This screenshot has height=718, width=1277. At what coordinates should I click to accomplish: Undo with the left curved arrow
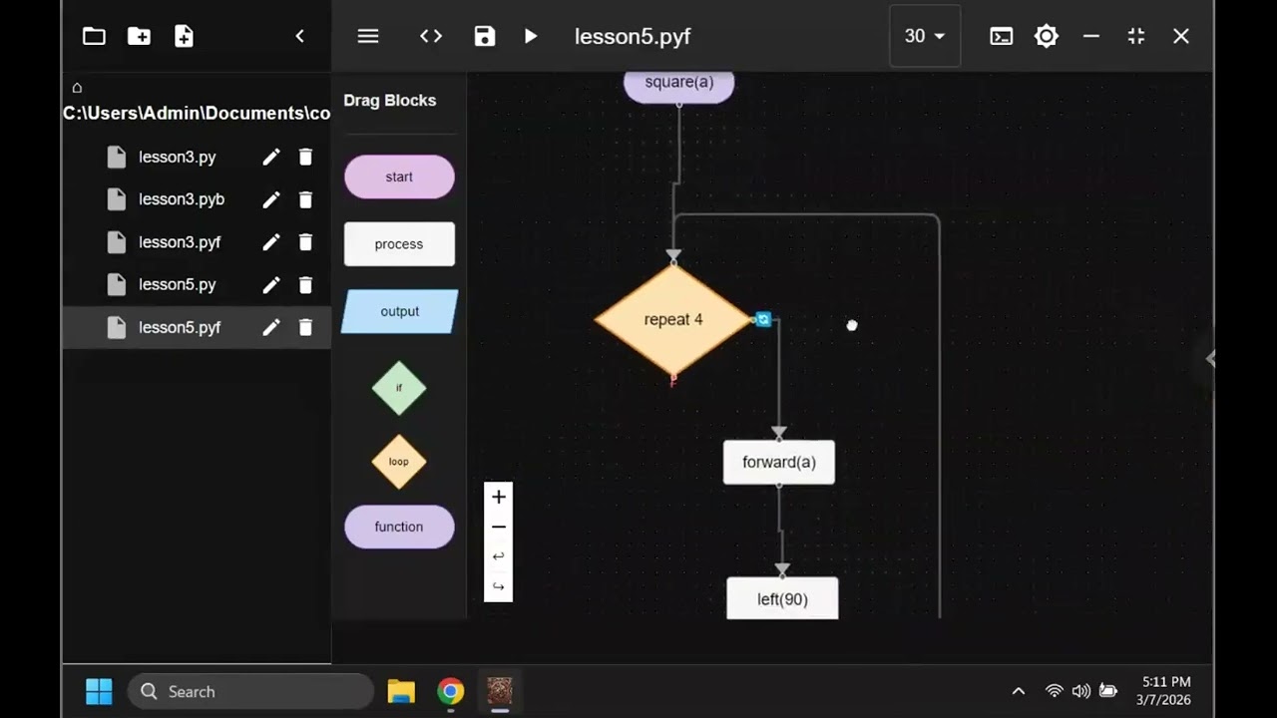click(x=499, y=556)
